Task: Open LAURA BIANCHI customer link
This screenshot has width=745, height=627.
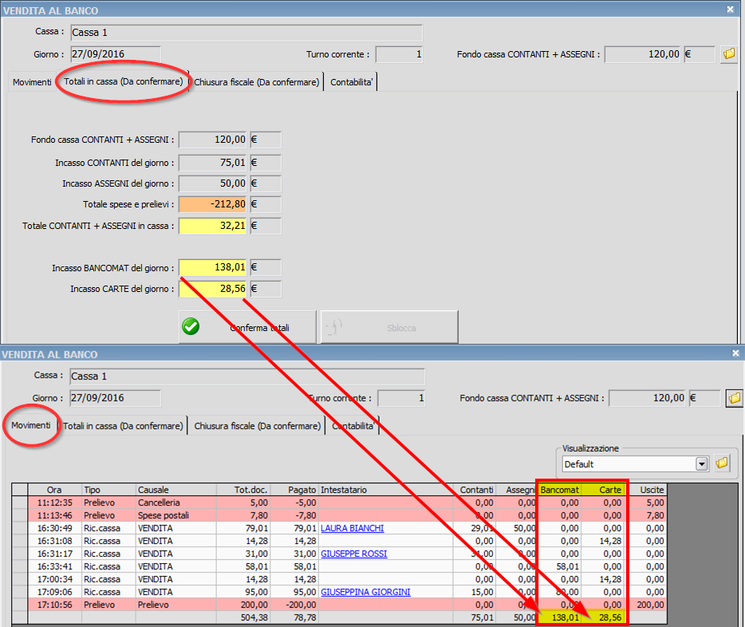Action: pyautogui.click(x=352, y=528)
